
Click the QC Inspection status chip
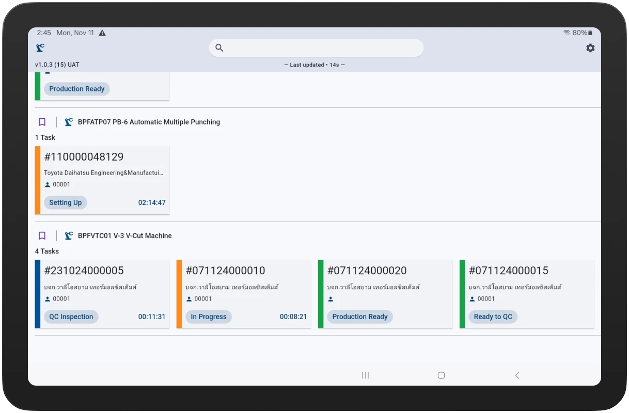pos(71,317)
